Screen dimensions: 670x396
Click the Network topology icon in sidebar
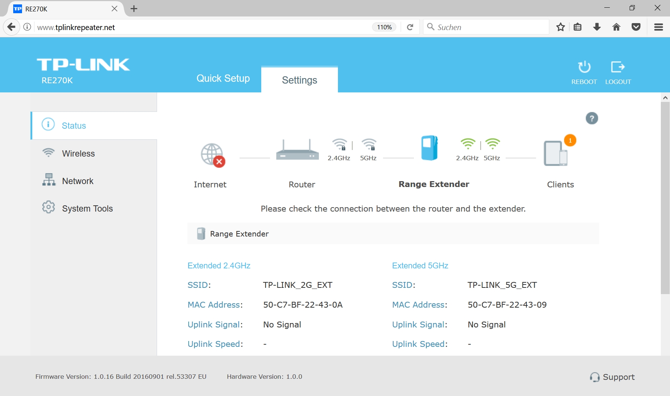(49, 180)
